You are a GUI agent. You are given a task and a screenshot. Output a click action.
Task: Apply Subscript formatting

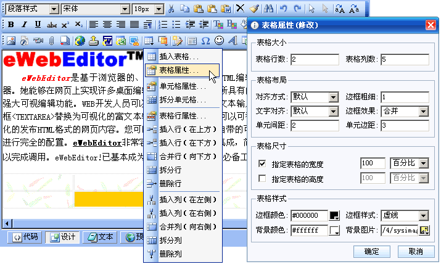tap(79, 25)
